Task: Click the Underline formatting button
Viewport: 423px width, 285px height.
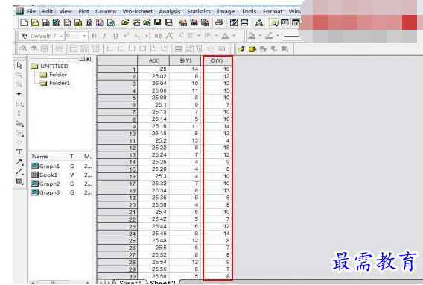Action: (x=115, y=36)
